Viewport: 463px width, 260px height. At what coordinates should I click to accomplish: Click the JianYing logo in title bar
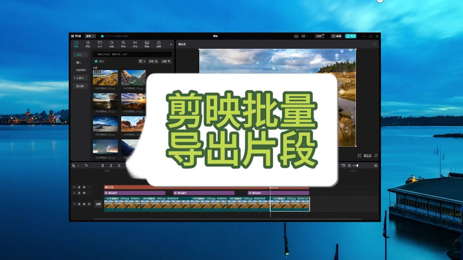point(76,36)
